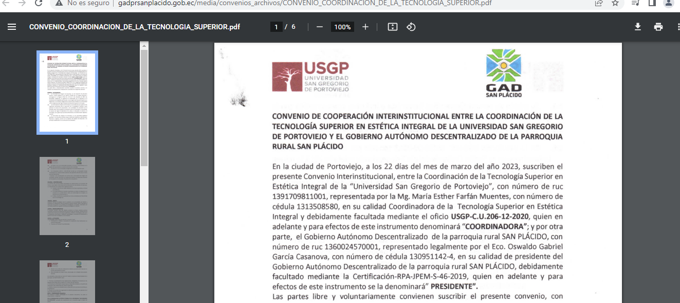Print the PDF document
The image size is (680, 303).
tap(658, 27)
